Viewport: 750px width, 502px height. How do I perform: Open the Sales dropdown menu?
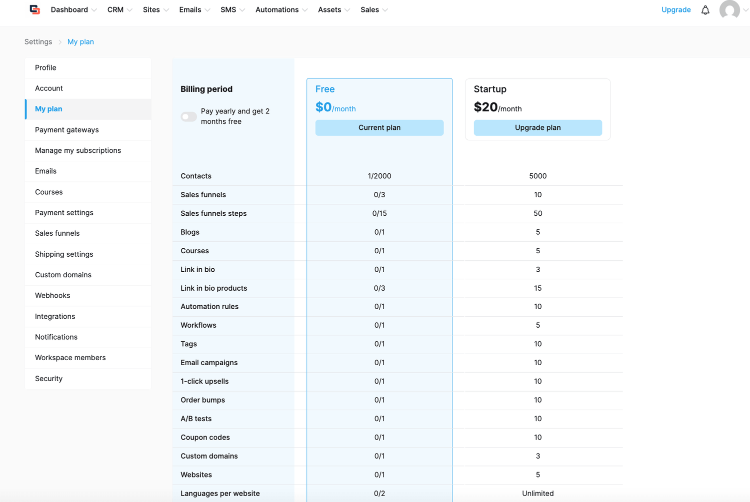point(374,10)
